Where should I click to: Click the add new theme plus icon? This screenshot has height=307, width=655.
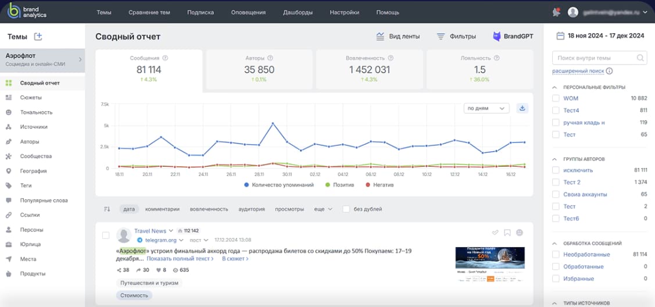coord(38,37)
